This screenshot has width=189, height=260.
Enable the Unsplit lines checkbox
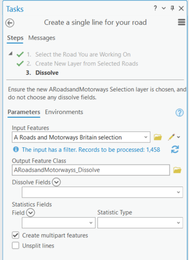coord(15,246)
